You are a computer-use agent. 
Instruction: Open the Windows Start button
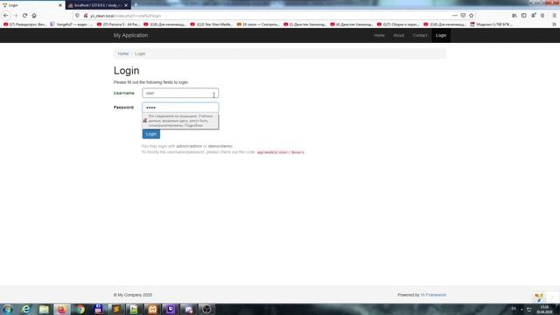pyautogui.click(x=8, y=309)
